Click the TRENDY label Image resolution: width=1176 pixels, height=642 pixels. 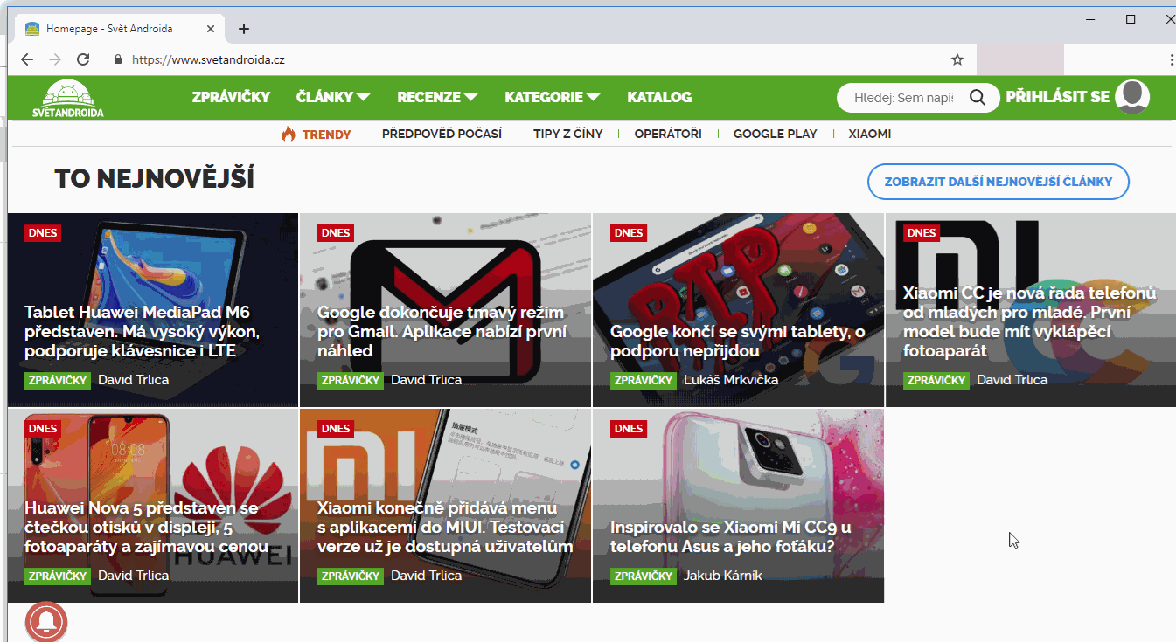(326, 135)
